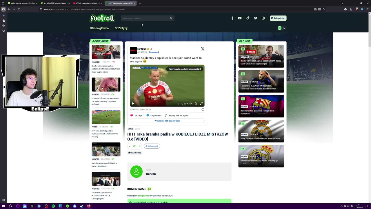Viewport: 371px width, 209px height.
Task: Go back in browser history
Action: coord(9,9)
